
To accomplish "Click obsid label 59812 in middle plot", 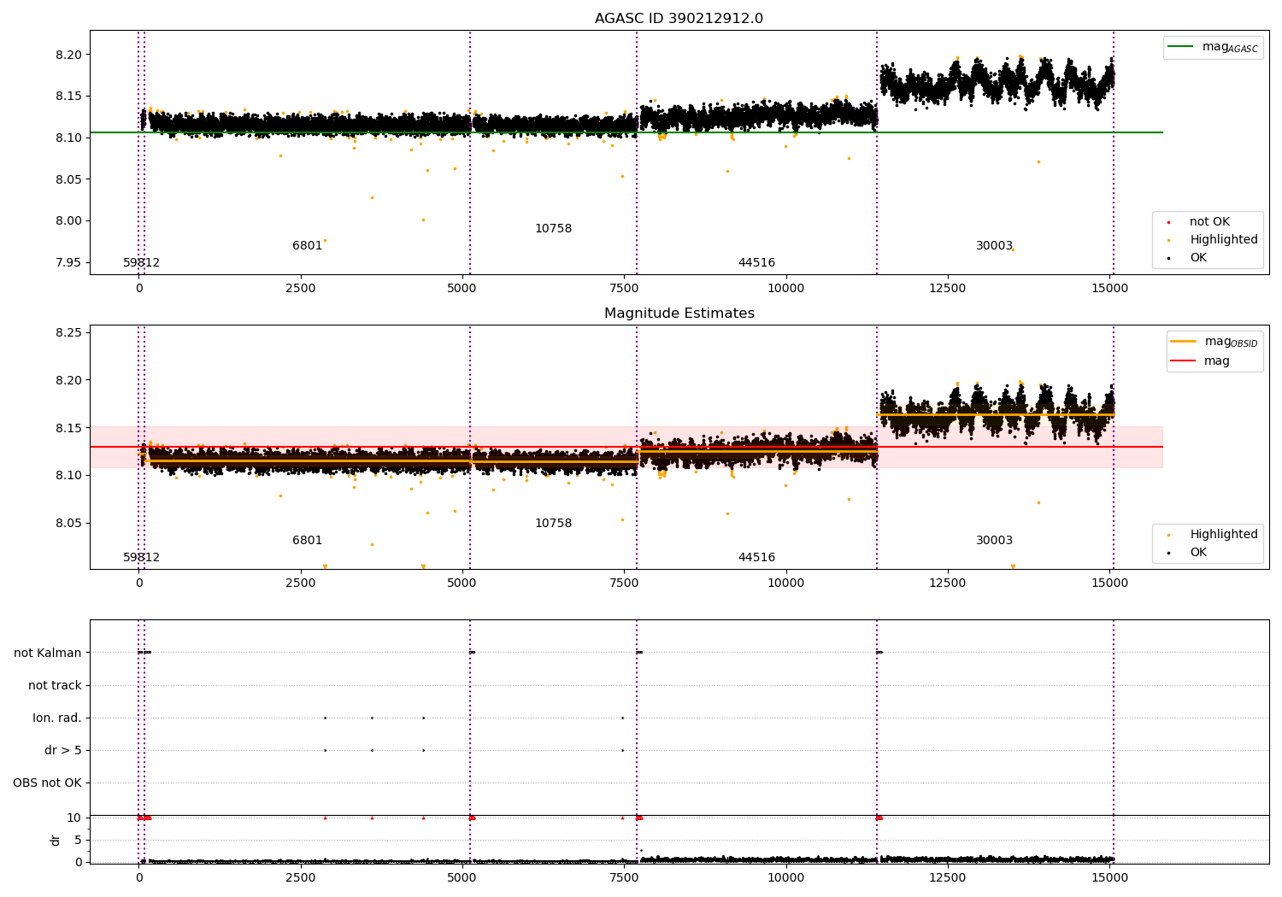I will tap(141, 558).
